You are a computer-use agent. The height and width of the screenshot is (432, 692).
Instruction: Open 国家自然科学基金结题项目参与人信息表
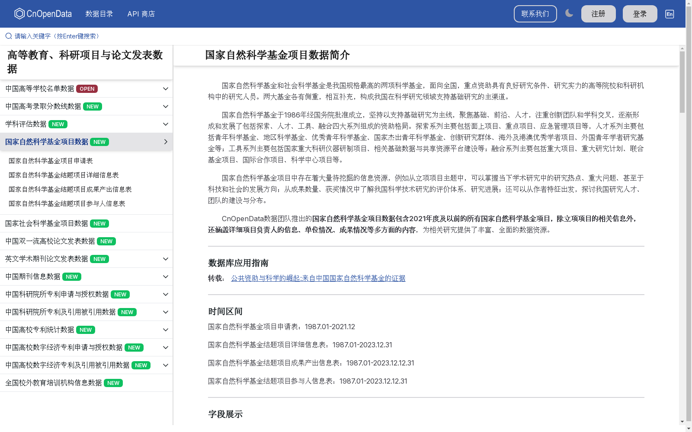click(67, 203)
